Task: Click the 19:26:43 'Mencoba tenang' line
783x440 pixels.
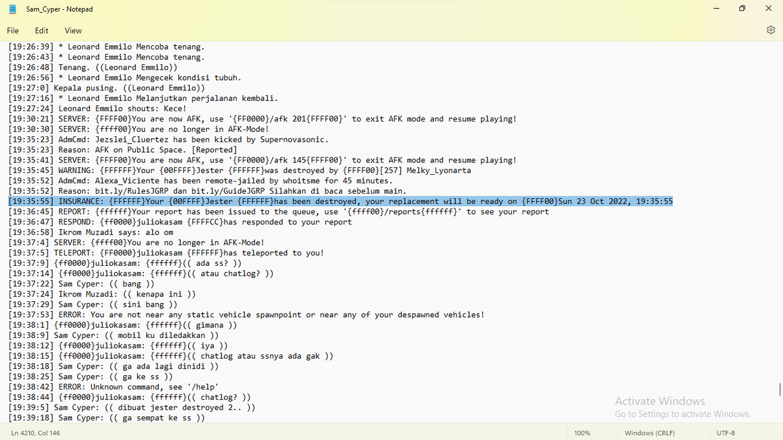Action: click(x=107, y=57)
